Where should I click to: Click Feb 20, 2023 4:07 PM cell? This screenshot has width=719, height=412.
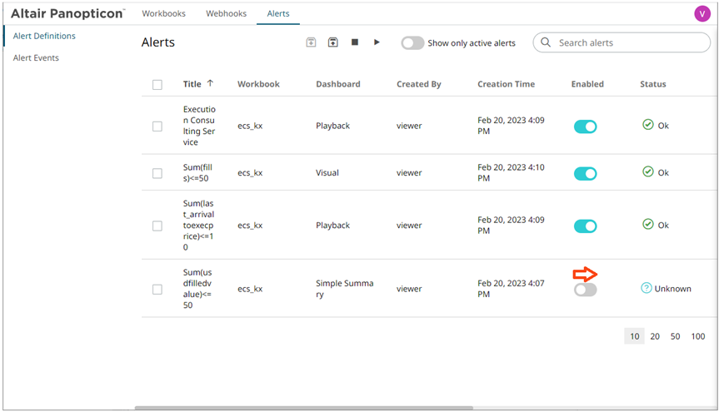(511, 289)
